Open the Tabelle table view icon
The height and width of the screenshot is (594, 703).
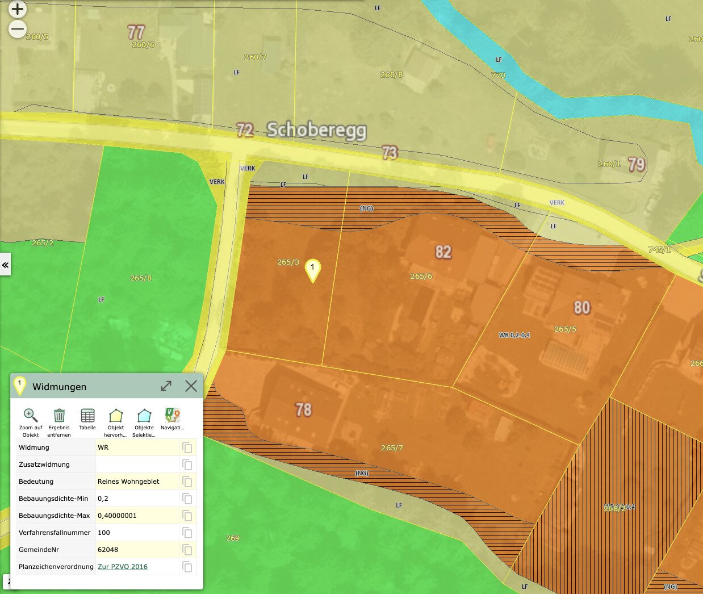click(87, 416)
